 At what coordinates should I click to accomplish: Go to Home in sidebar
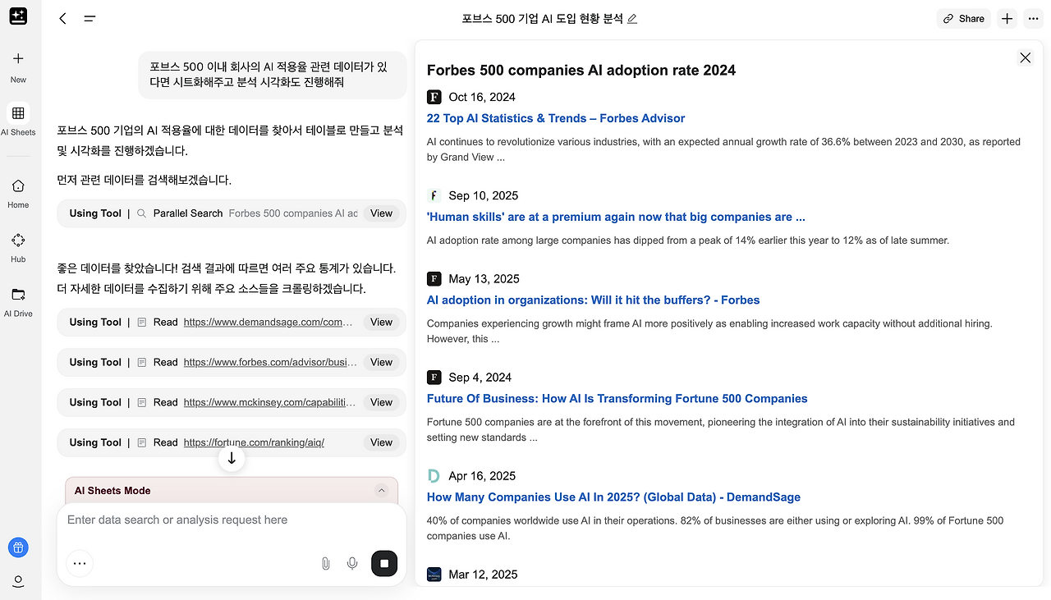tap(18, 186)
